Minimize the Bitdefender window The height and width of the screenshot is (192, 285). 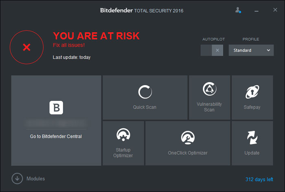256,11
